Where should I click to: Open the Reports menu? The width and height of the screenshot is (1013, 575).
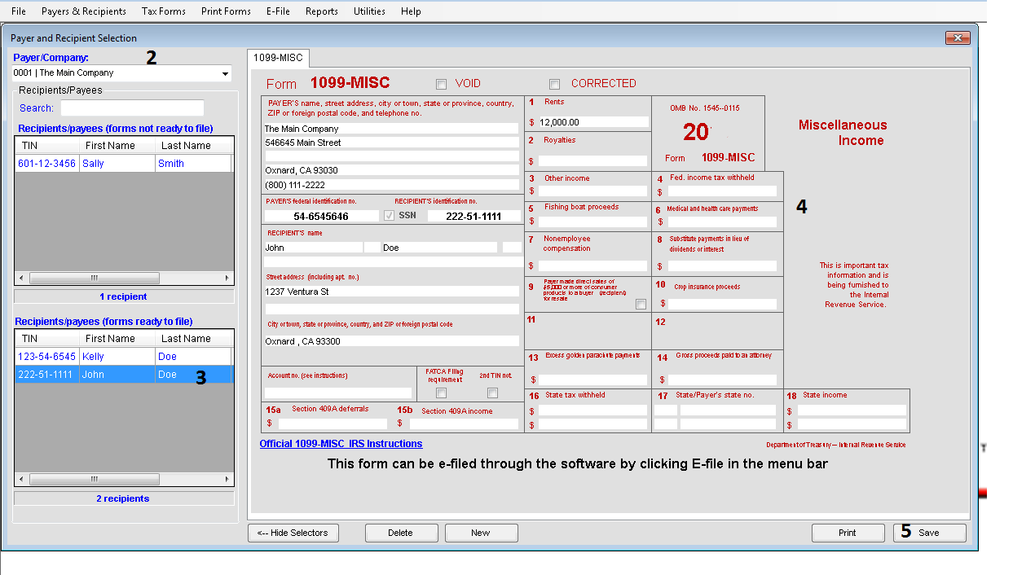tap(322, 11)
